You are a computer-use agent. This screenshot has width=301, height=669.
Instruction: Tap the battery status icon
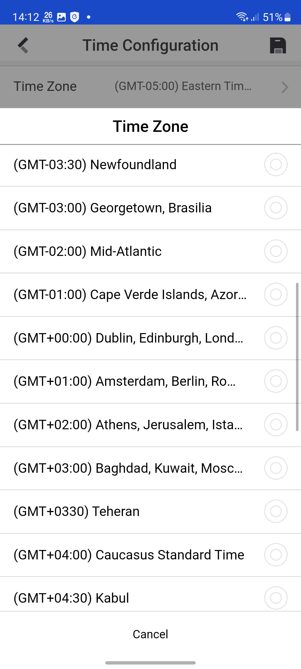tap(288, 17)
